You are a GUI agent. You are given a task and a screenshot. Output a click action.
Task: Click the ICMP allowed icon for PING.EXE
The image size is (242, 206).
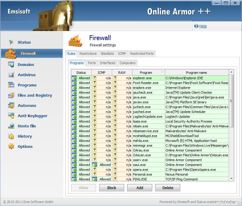pos(95,179)
